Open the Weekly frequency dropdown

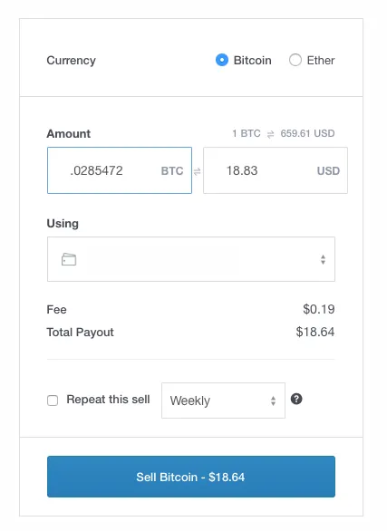click(x=223, y=401)
